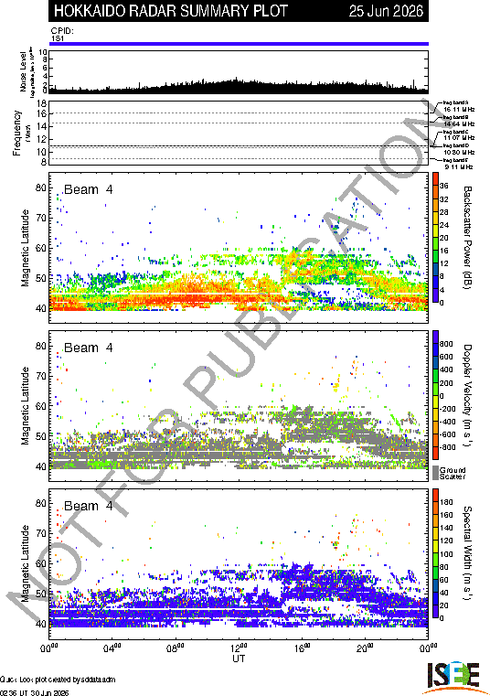Click the Spectral Width color scale
The height and width of the screenshot is (696, 490).
point(436,553)
